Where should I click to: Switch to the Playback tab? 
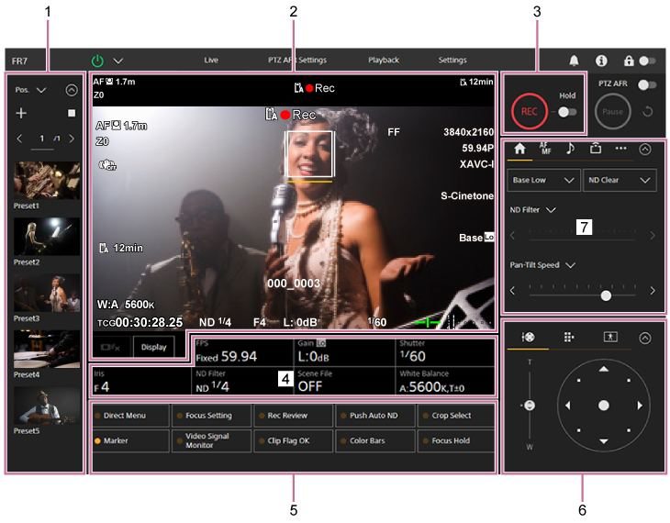pyautogui.click(x=384, y=61)
